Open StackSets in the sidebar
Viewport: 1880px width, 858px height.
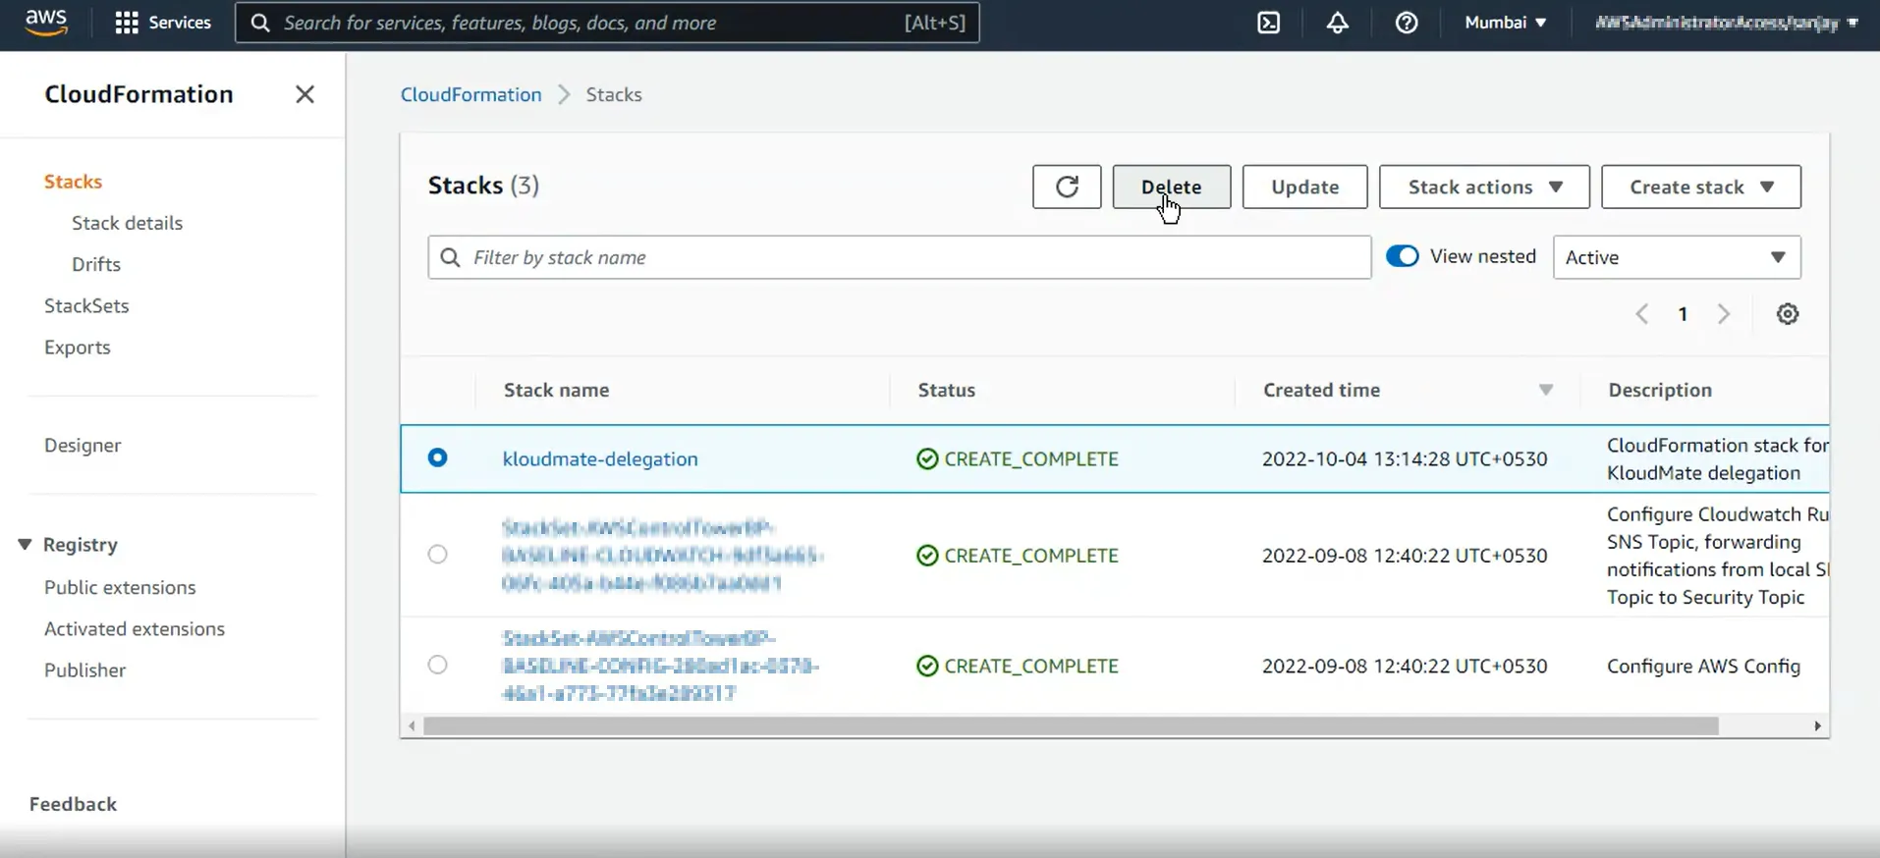click(86, 305)
